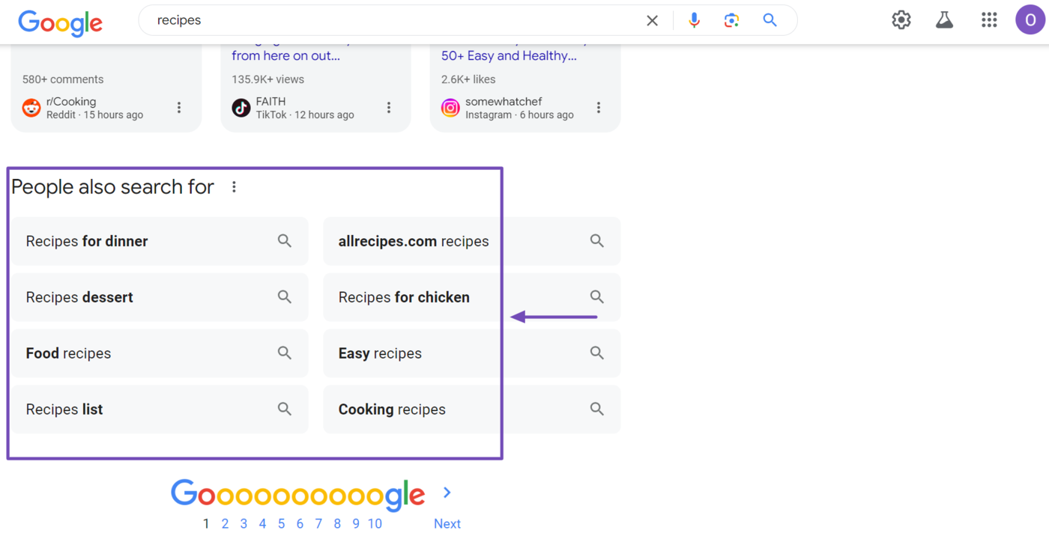The width and height of the screenshot is (1049, 539).
Task: Start voice search with the microphone icon
Action: 695,21
